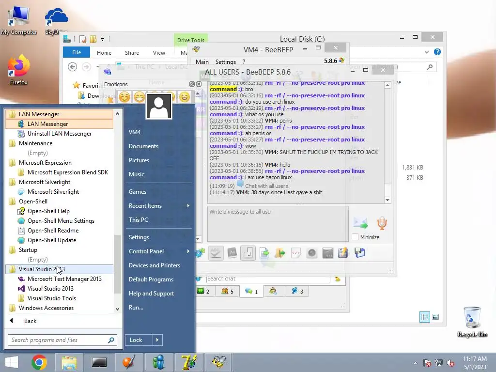Collapse the LAN Messenger folder
Viewport: 496px width, 372px height.
pos(60,114)
